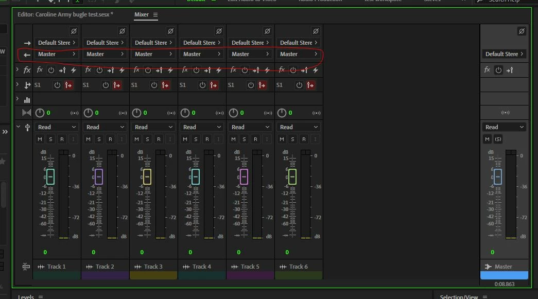
Task: Mute Track 1
Action: coord(40,139)
